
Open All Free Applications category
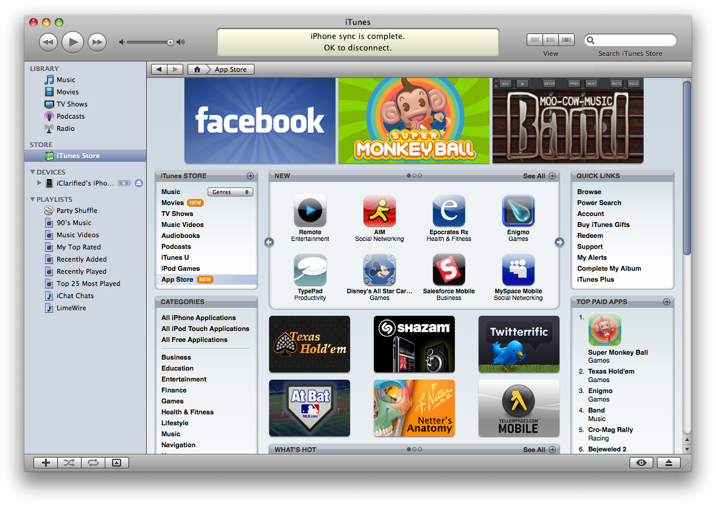click(x=194, y=340)
